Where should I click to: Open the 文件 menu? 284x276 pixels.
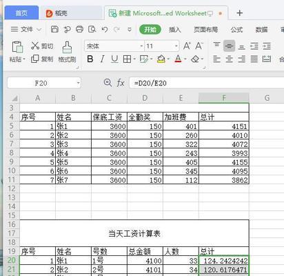pos(27,30)
